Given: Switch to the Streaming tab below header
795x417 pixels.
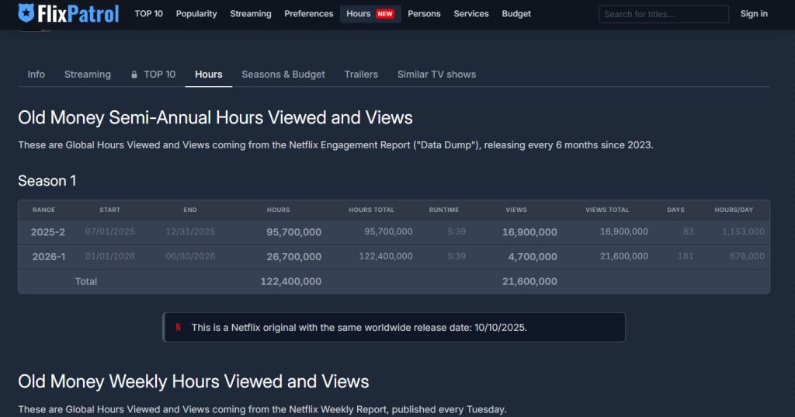Looking at the screenshot, I should 87,74.
